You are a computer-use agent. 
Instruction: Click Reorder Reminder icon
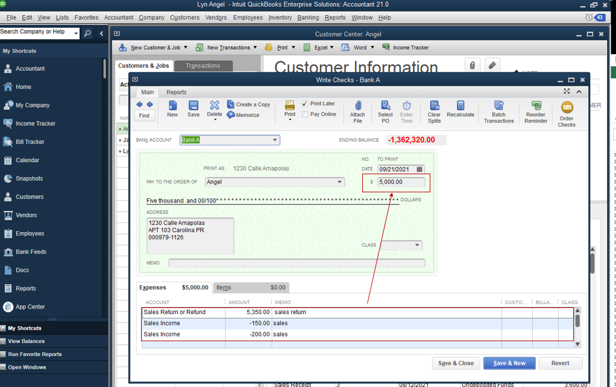coord(536,105)
